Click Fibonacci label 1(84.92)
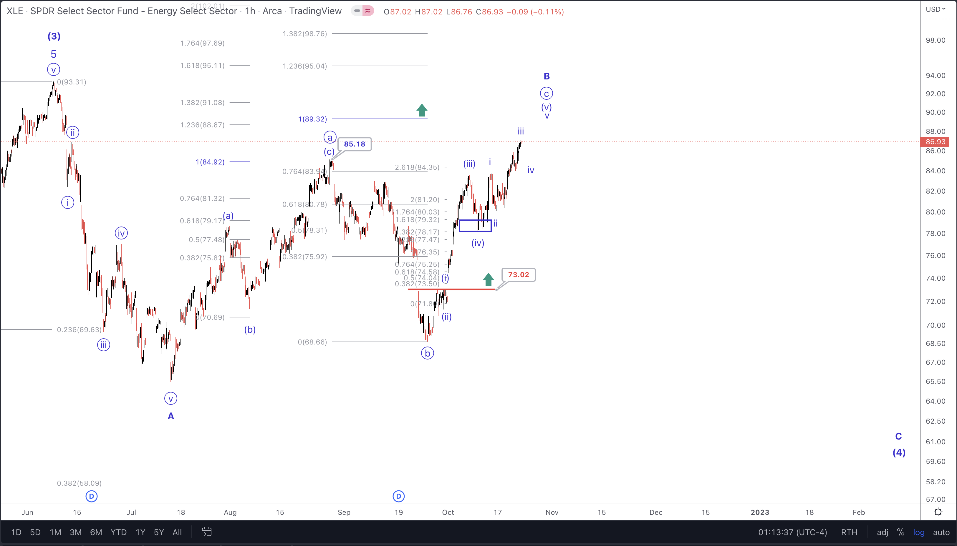Screen dimensions: 957x546 point(210,162)
